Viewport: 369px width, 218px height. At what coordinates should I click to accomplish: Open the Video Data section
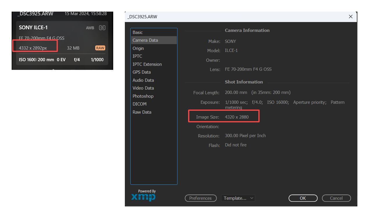[143, 88]
